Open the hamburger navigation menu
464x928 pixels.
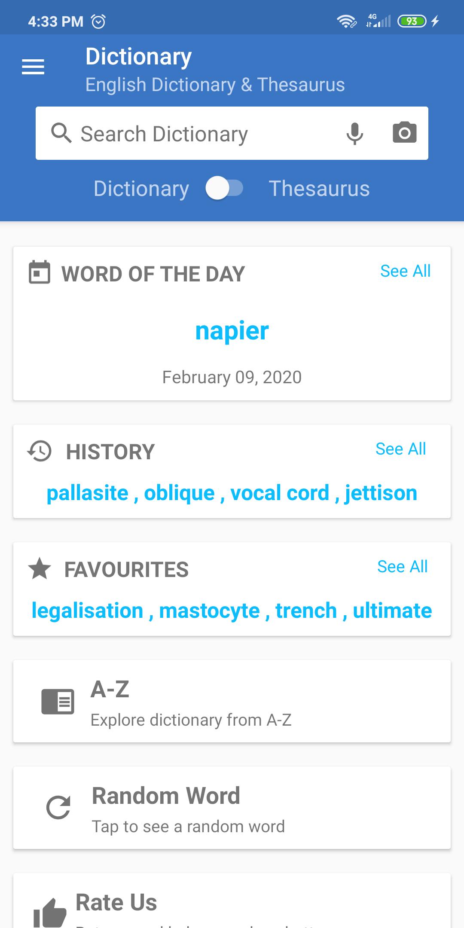click(x=33, y=67)
